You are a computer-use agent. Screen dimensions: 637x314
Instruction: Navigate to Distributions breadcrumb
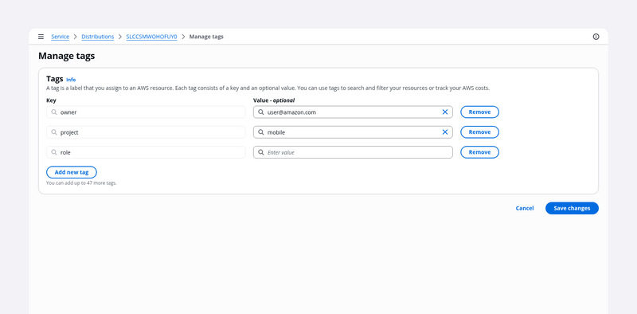pos(97,37)
